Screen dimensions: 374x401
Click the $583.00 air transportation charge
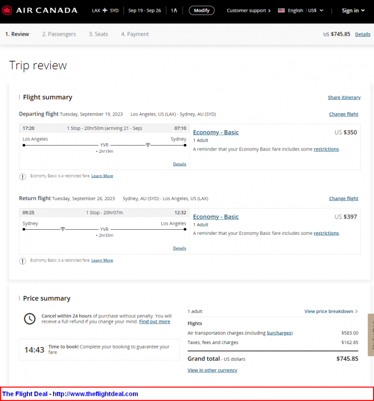coord(349,333)
